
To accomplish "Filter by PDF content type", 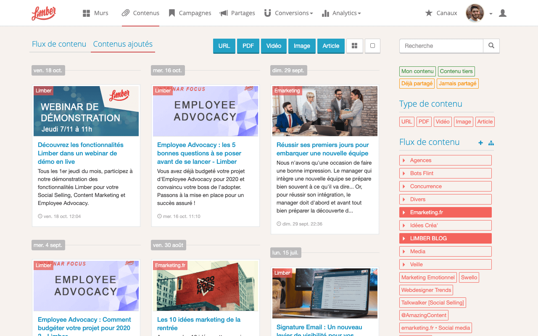I will click(x=424, y=122).
